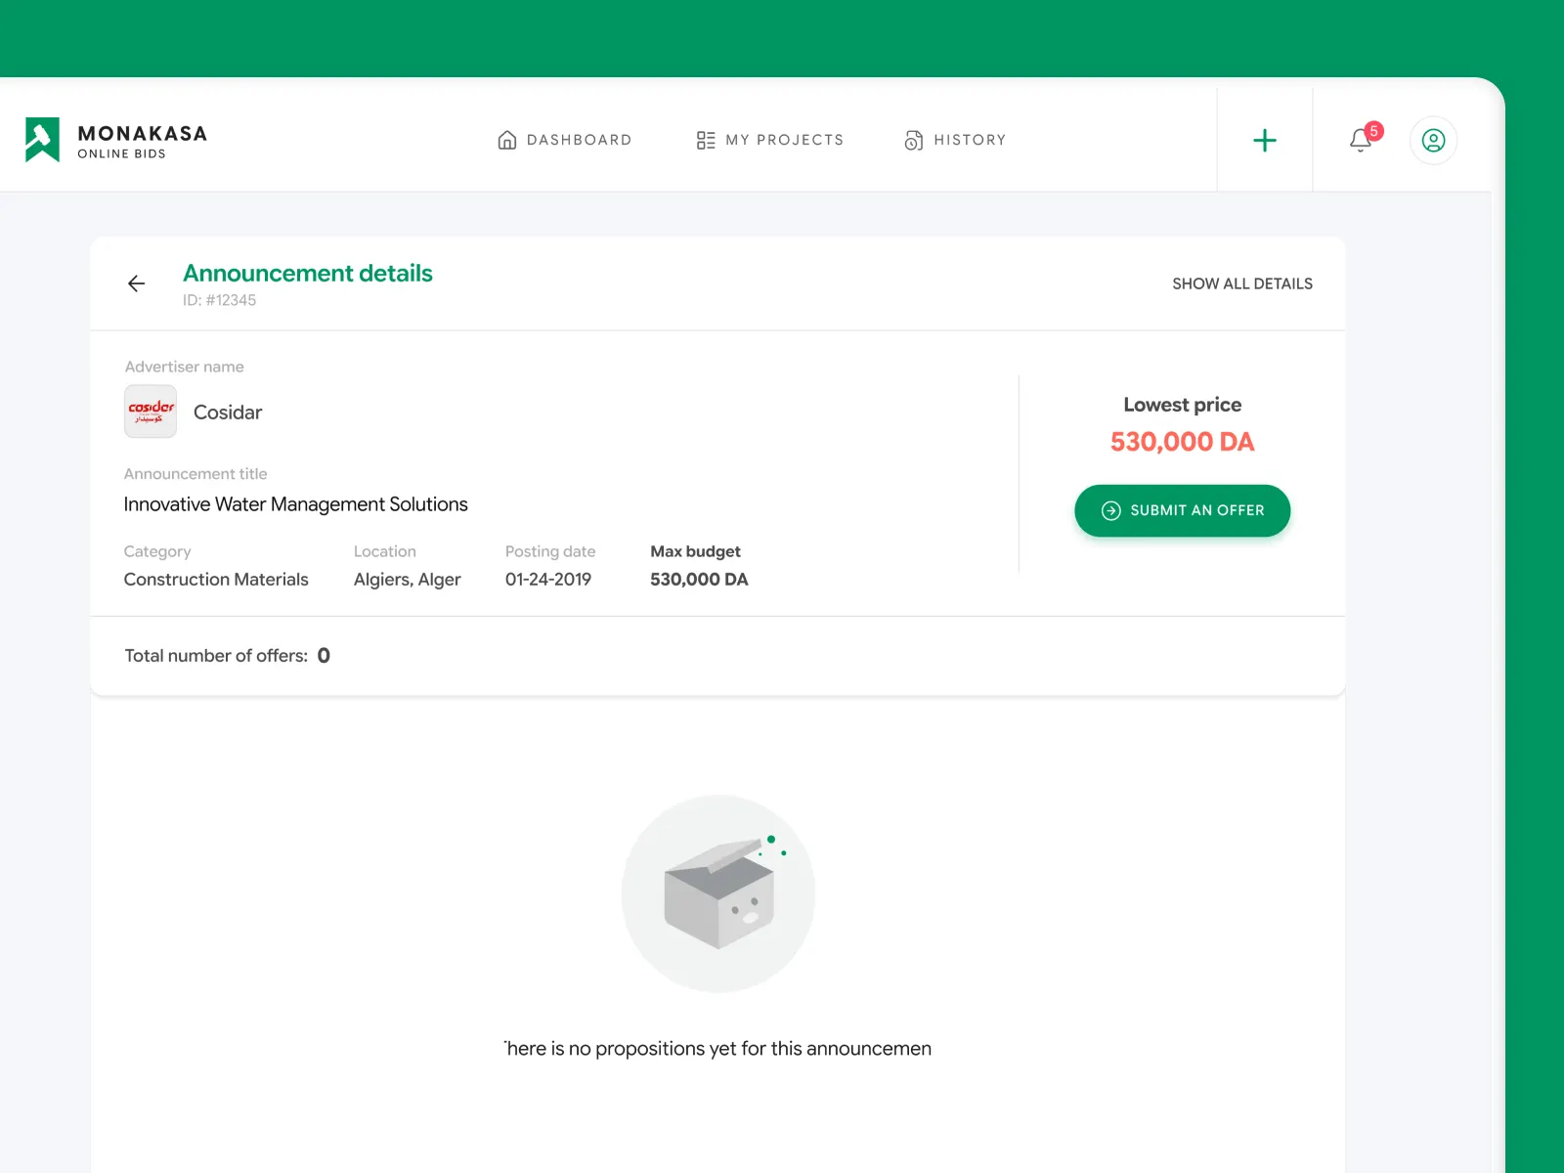Click the Monakasa Online Bids brand text
1564x1173 pixels.
click(142, 141)
